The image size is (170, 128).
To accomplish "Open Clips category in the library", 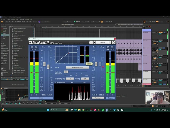I will pyautogui.click(x=4, y=57).
